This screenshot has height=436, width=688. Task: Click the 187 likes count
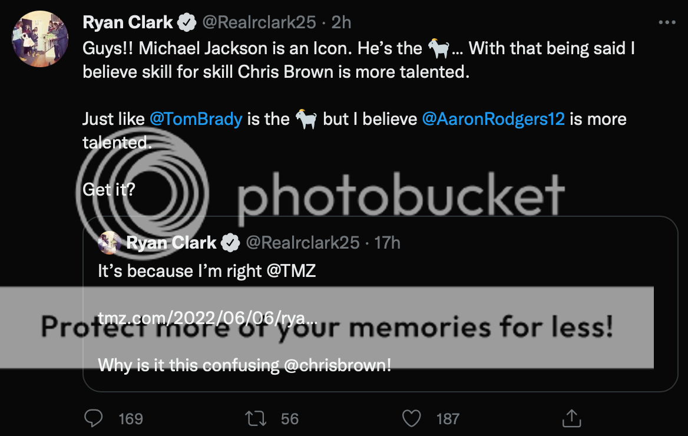pyautogui.click(x=447, y=419)
